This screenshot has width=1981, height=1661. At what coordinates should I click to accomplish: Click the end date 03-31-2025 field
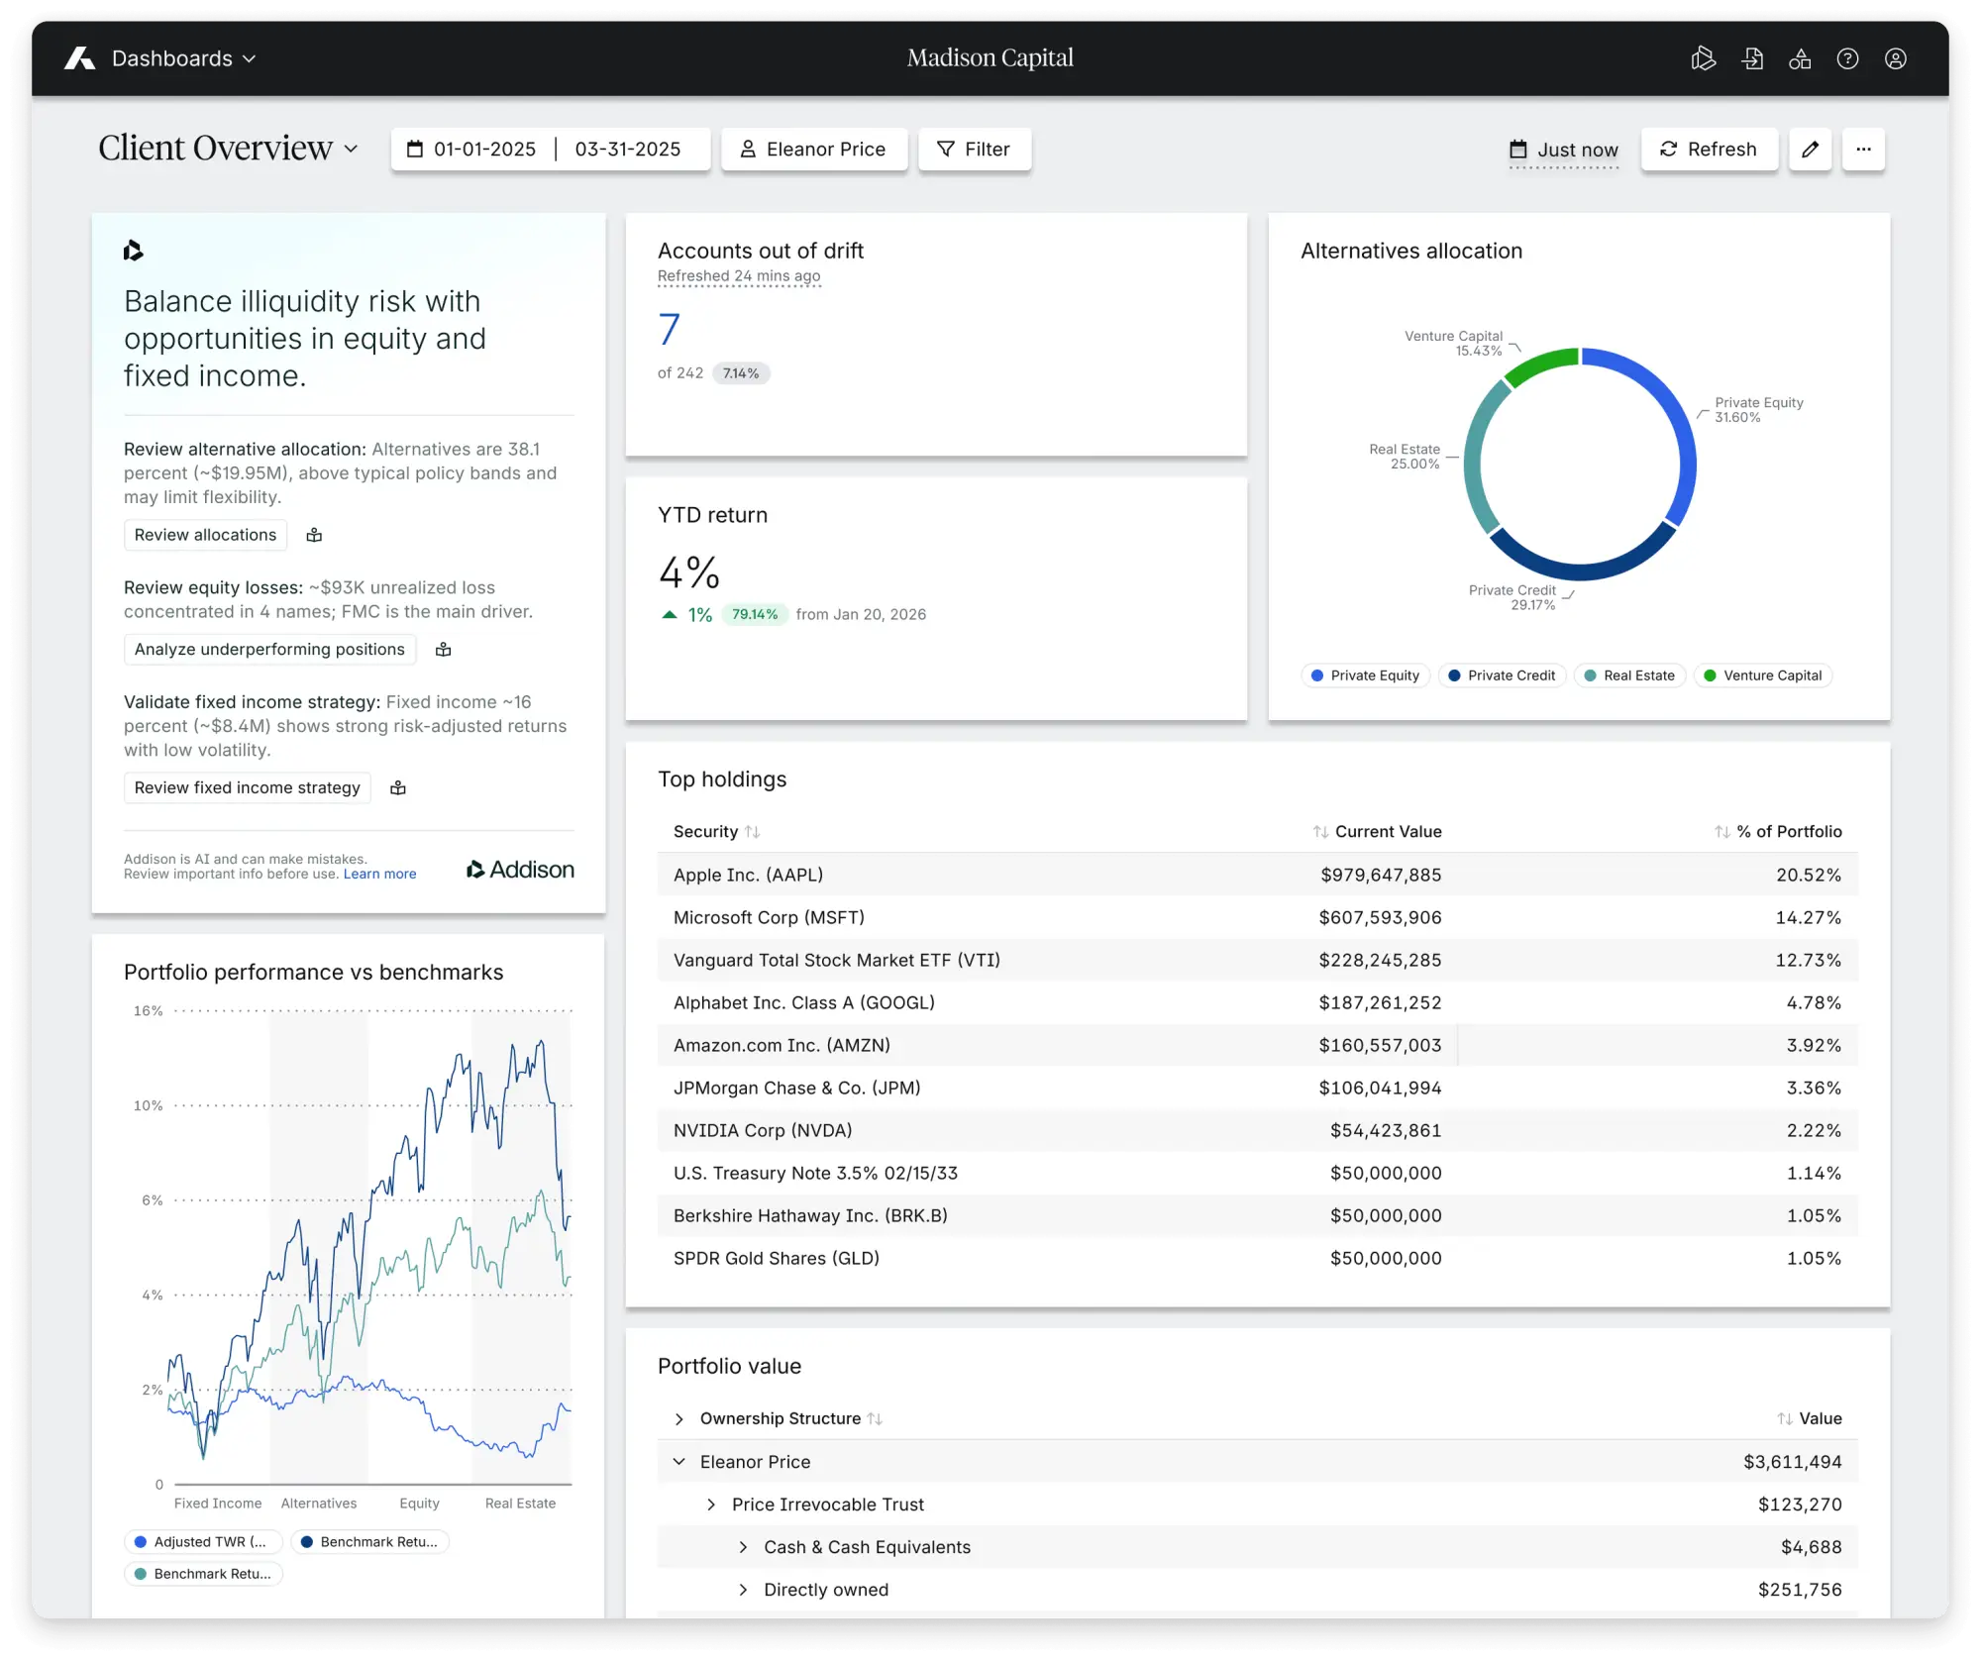point(628,150)
